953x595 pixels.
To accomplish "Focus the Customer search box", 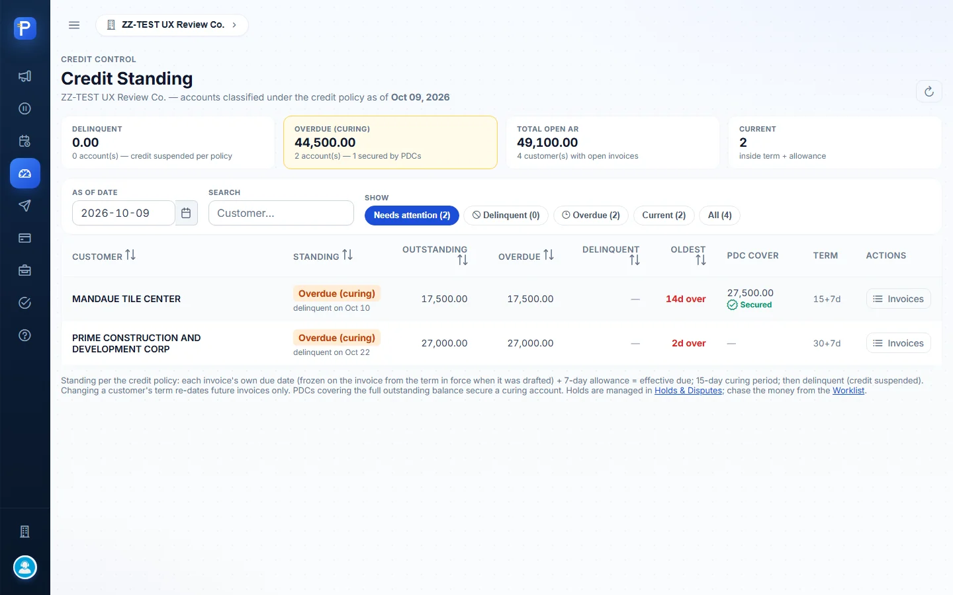I will 281,213.
